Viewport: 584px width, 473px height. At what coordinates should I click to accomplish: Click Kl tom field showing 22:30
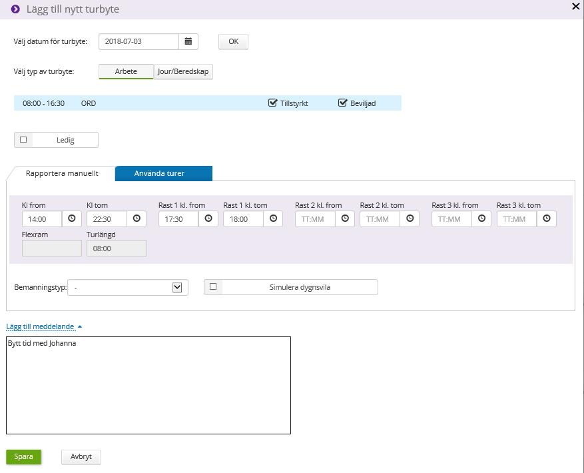107,219
